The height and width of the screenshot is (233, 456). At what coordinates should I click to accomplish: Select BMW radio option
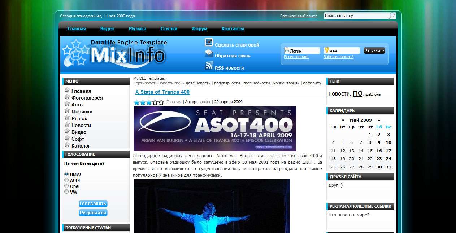tap(66, 175)
